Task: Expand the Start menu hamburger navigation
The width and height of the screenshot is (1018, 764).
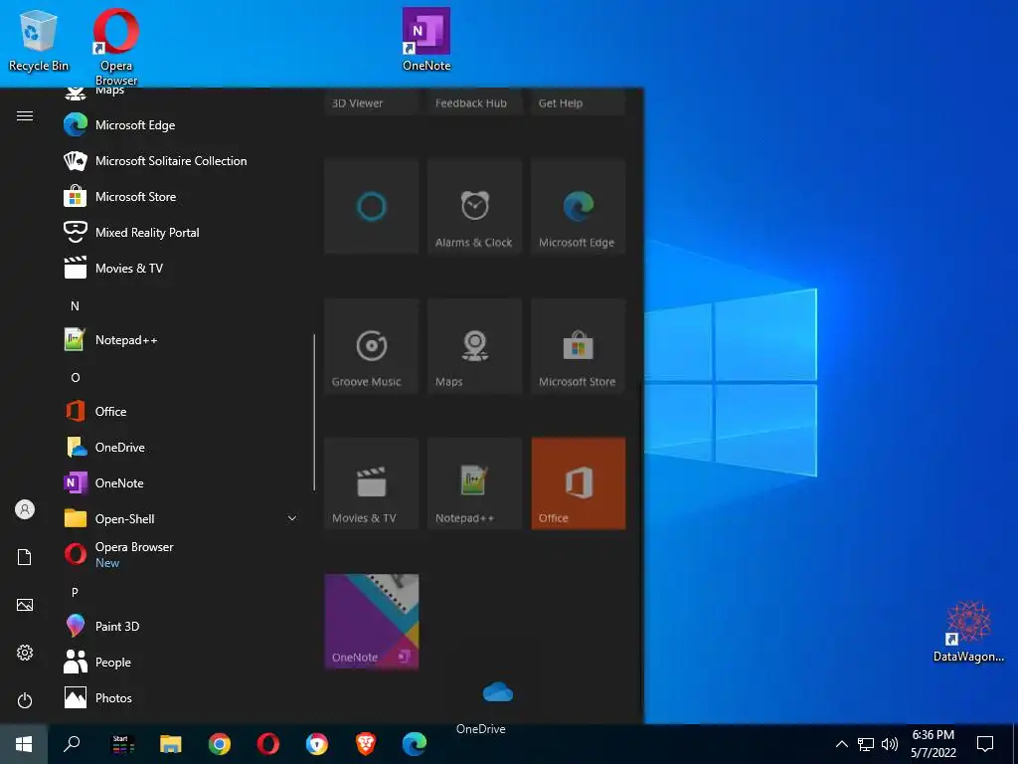Action: [25, 115]
